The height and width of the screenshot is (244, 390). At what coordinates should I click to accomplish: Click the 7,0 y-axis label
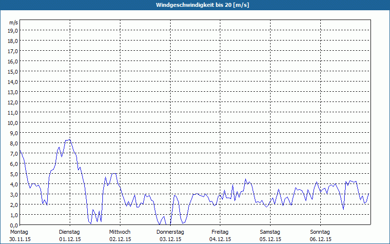pos(14,154)
